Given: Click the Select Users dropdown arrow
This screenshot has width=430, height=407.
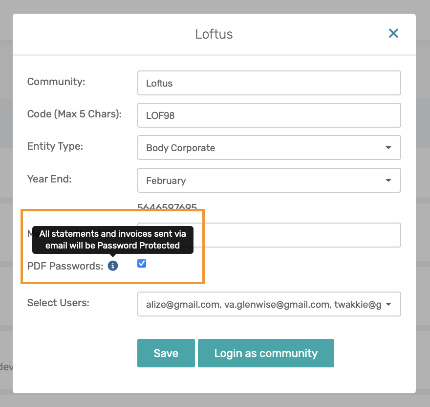Looking at the screenshot, I should coord(388,304).
